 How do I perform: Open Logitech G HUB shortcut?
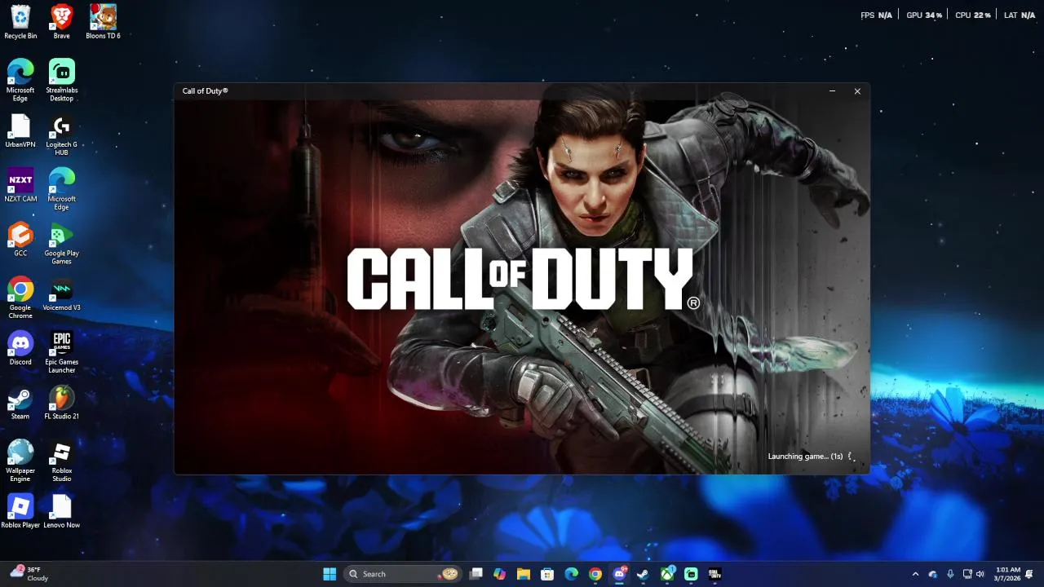62,135
